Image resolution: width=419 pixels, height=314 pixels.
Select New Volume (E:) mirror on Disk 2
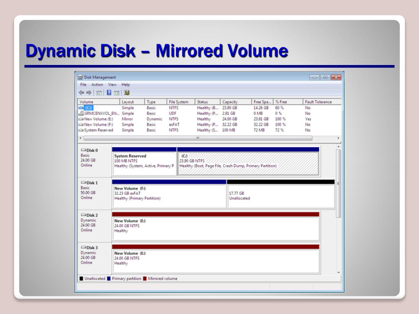[x=216, y=227]
